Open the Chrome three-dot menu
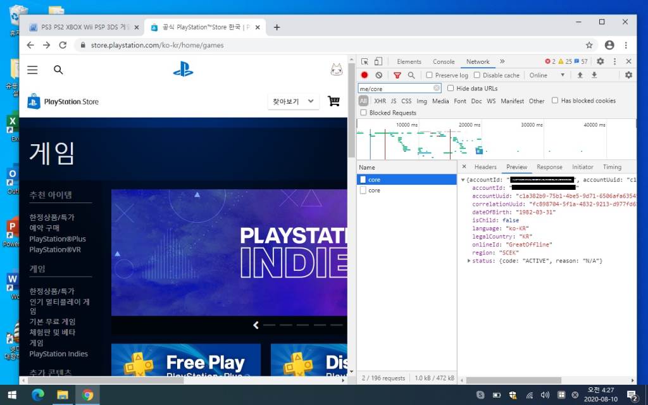 pos(626,45)
